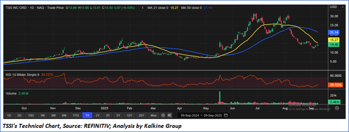Screen dimensions: 349x132
Task: Click the green 14.40 price tag
Action: click(x=334, y=45)
